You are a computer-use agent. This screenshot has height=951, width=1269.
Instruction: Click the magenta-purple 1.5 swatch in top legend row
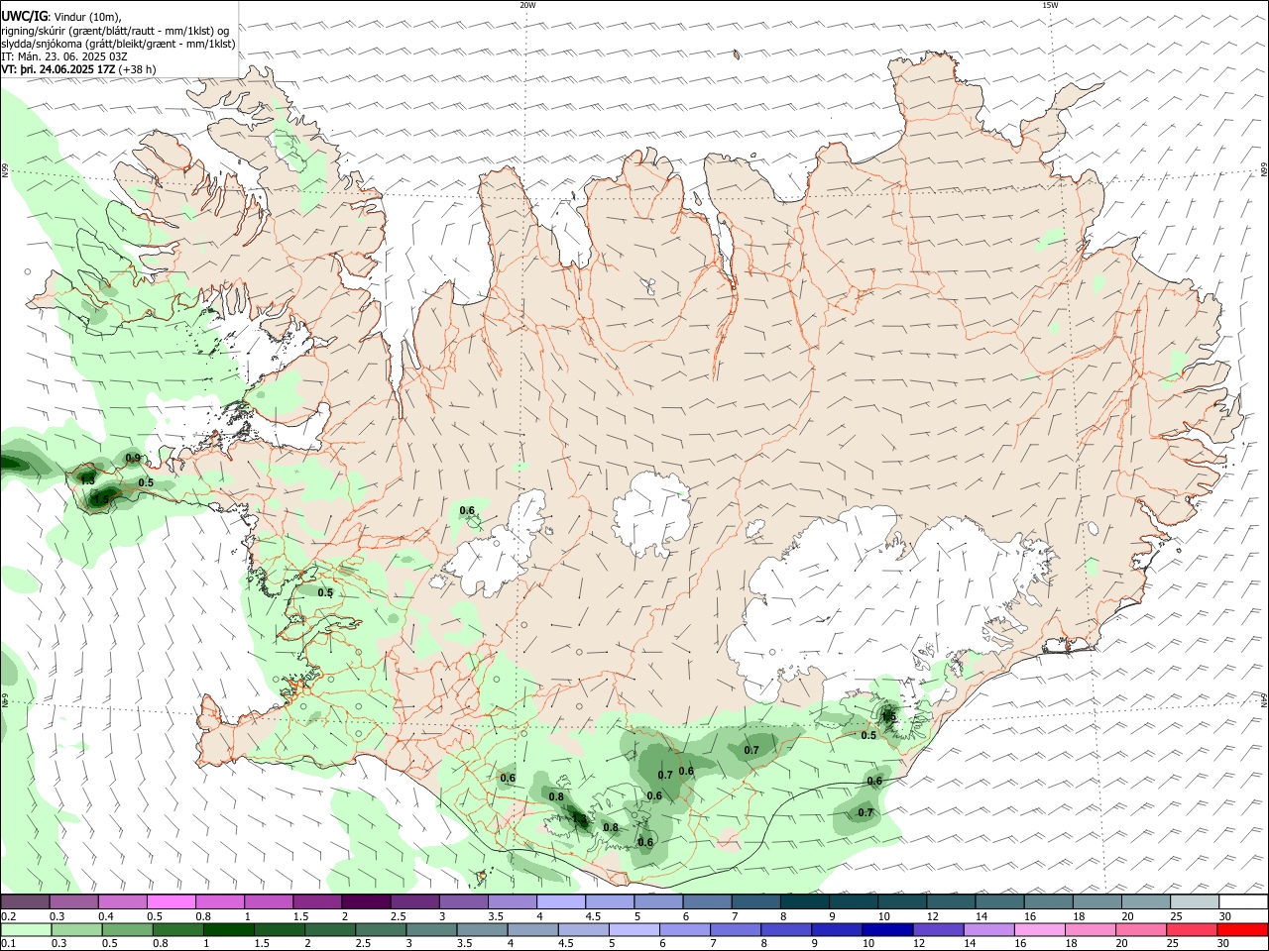tap(316, 902)
